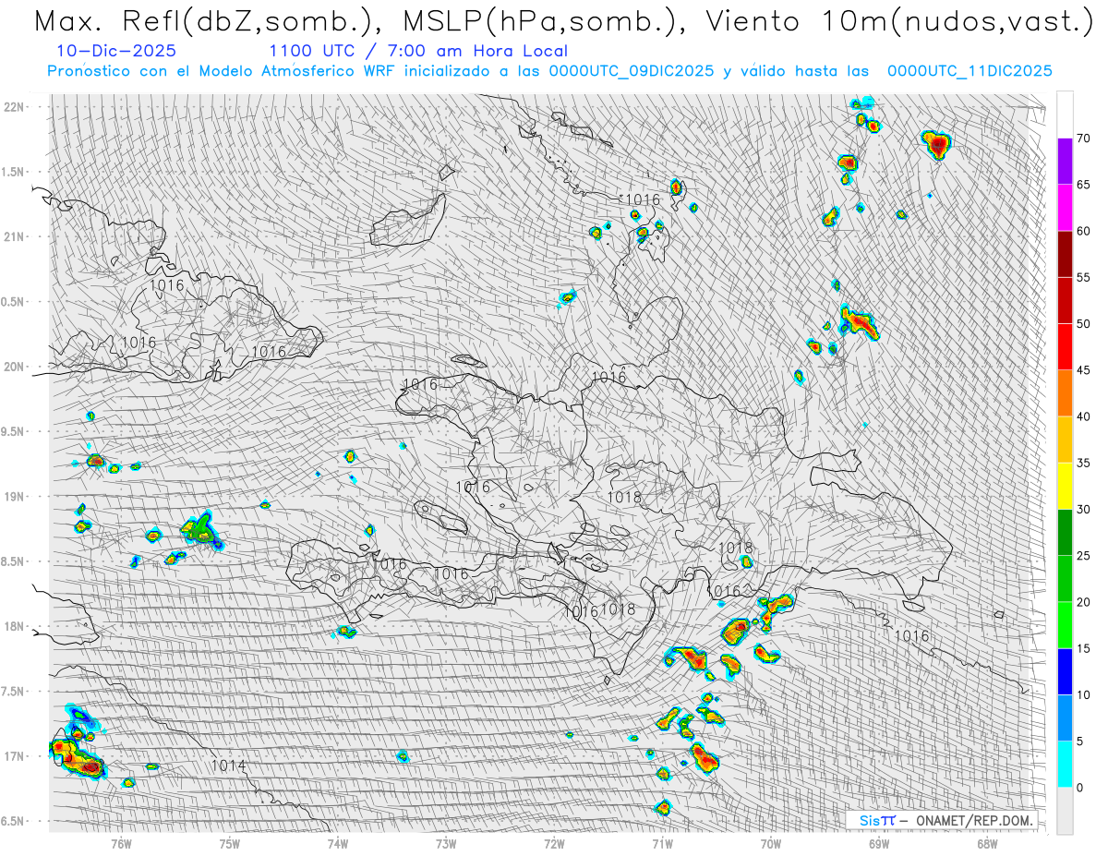Click the '22N' latitude label
This screenshot has height=856, width=1108.
coord(14,107)
